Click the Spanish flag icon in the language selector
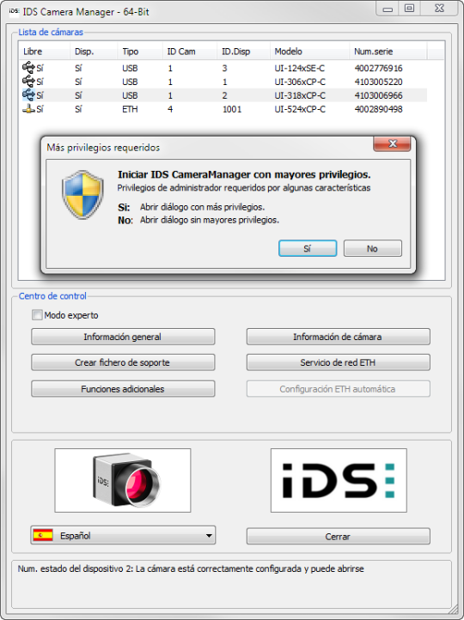The height and width of the screenshot is (620, 464). coord(43,535)
